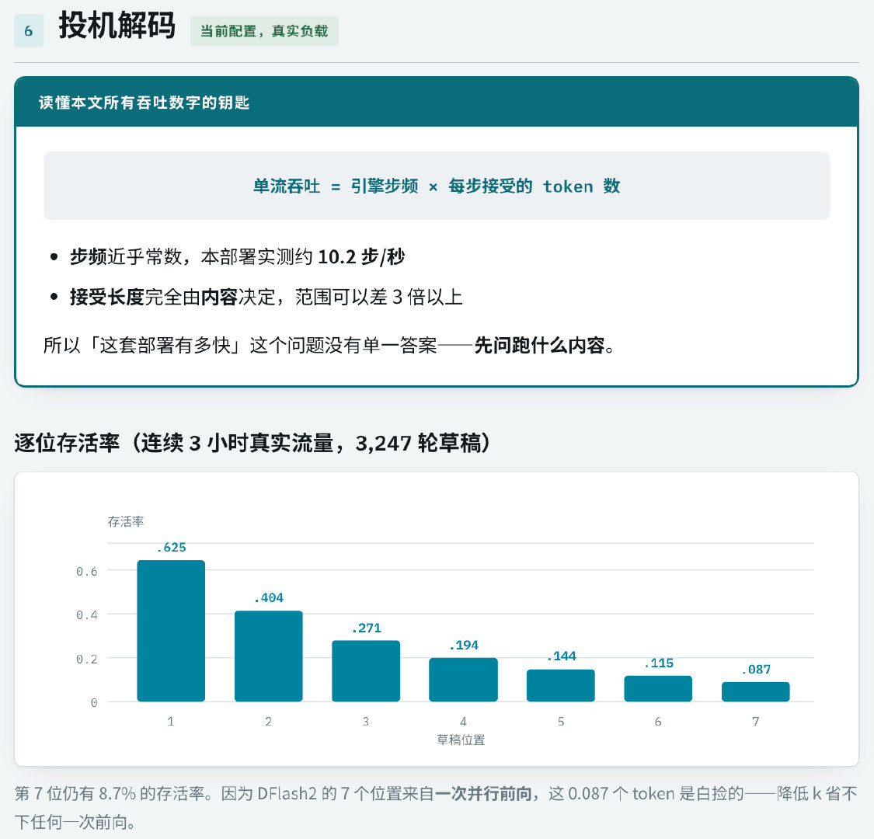
Task: Click the 一次并行前向 bold text
Action: [483, 793]
